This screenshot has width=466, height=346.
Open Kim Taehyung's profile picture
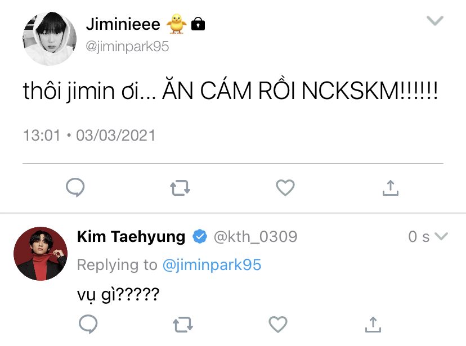coord(41,254)
